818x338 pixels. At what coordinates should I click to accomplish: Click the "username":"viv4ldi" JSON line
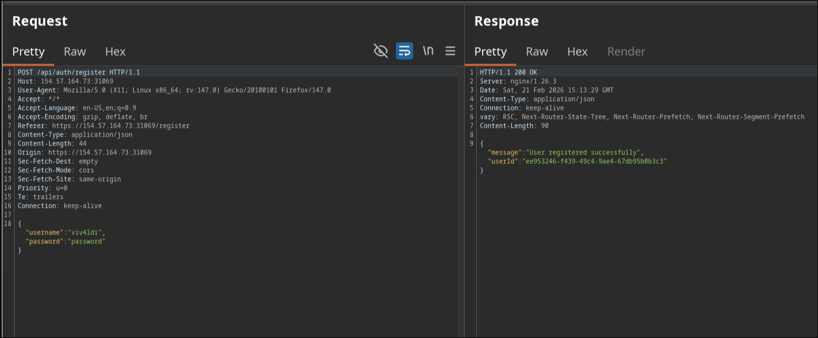click(x=66, y=233)
